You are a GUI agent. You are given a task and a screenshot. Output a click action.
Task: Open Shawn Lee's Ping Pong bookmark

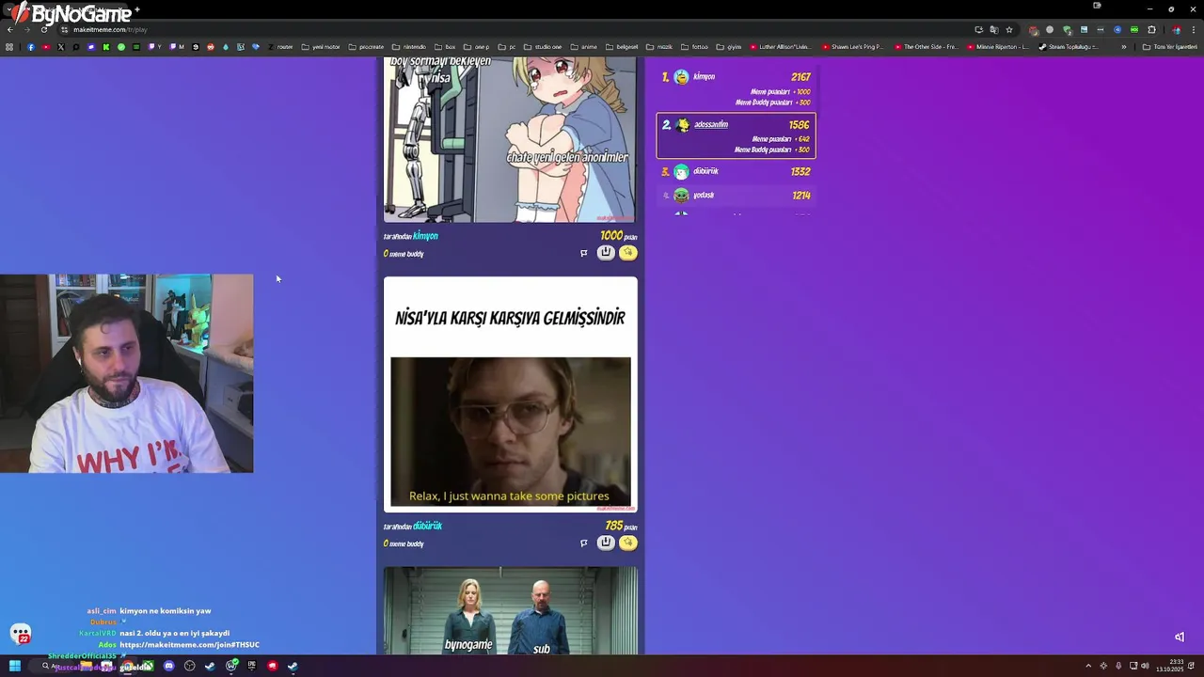coord(852,47)
